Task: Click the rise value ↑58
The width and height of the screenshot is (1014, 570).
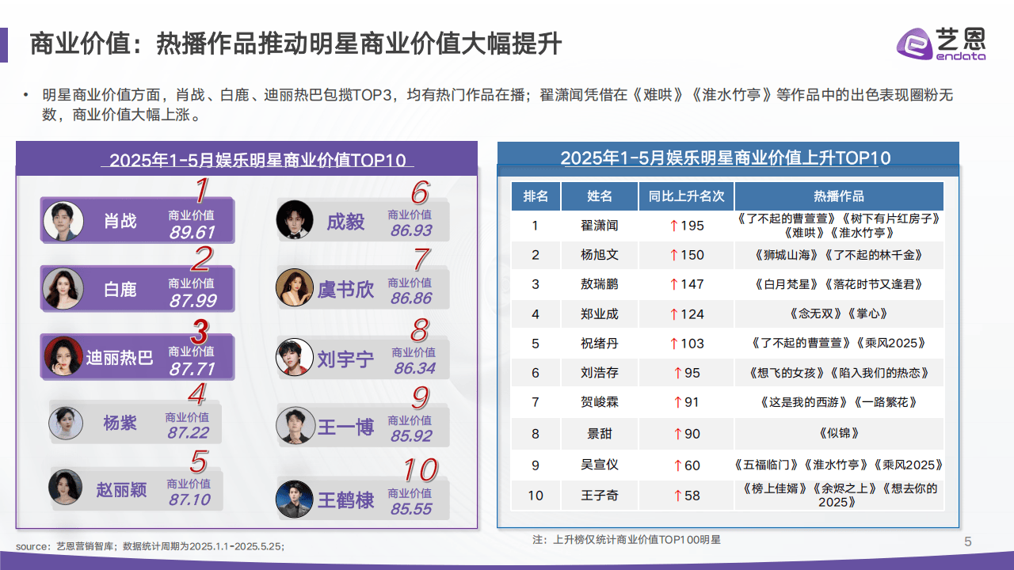Action: coord(687,496)
